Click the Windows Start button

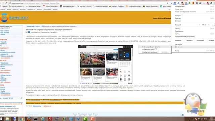1,119
